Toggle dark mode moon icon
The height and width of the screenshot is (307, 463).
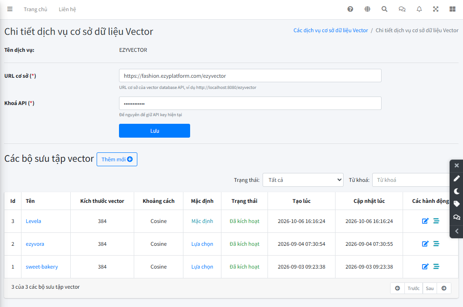click(x=456, y=191)
